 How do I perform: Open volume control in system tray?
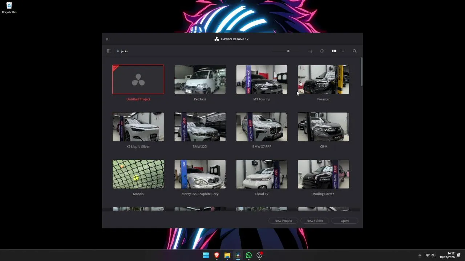(x=433, y=255)
